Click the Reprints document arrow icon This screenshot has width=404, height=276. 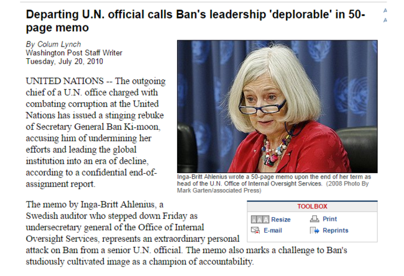(x=314, y=230)
